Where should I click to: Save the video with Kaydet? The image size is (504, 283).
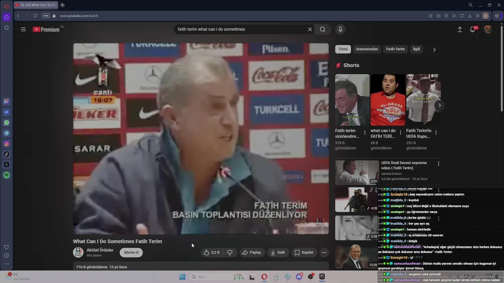[304, 252]
